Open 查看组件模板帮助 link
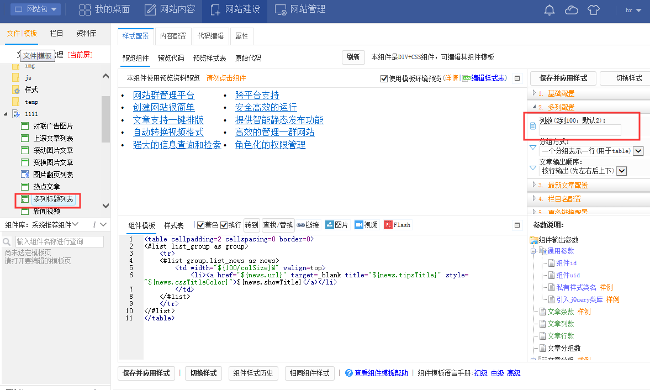 (381, 373)
